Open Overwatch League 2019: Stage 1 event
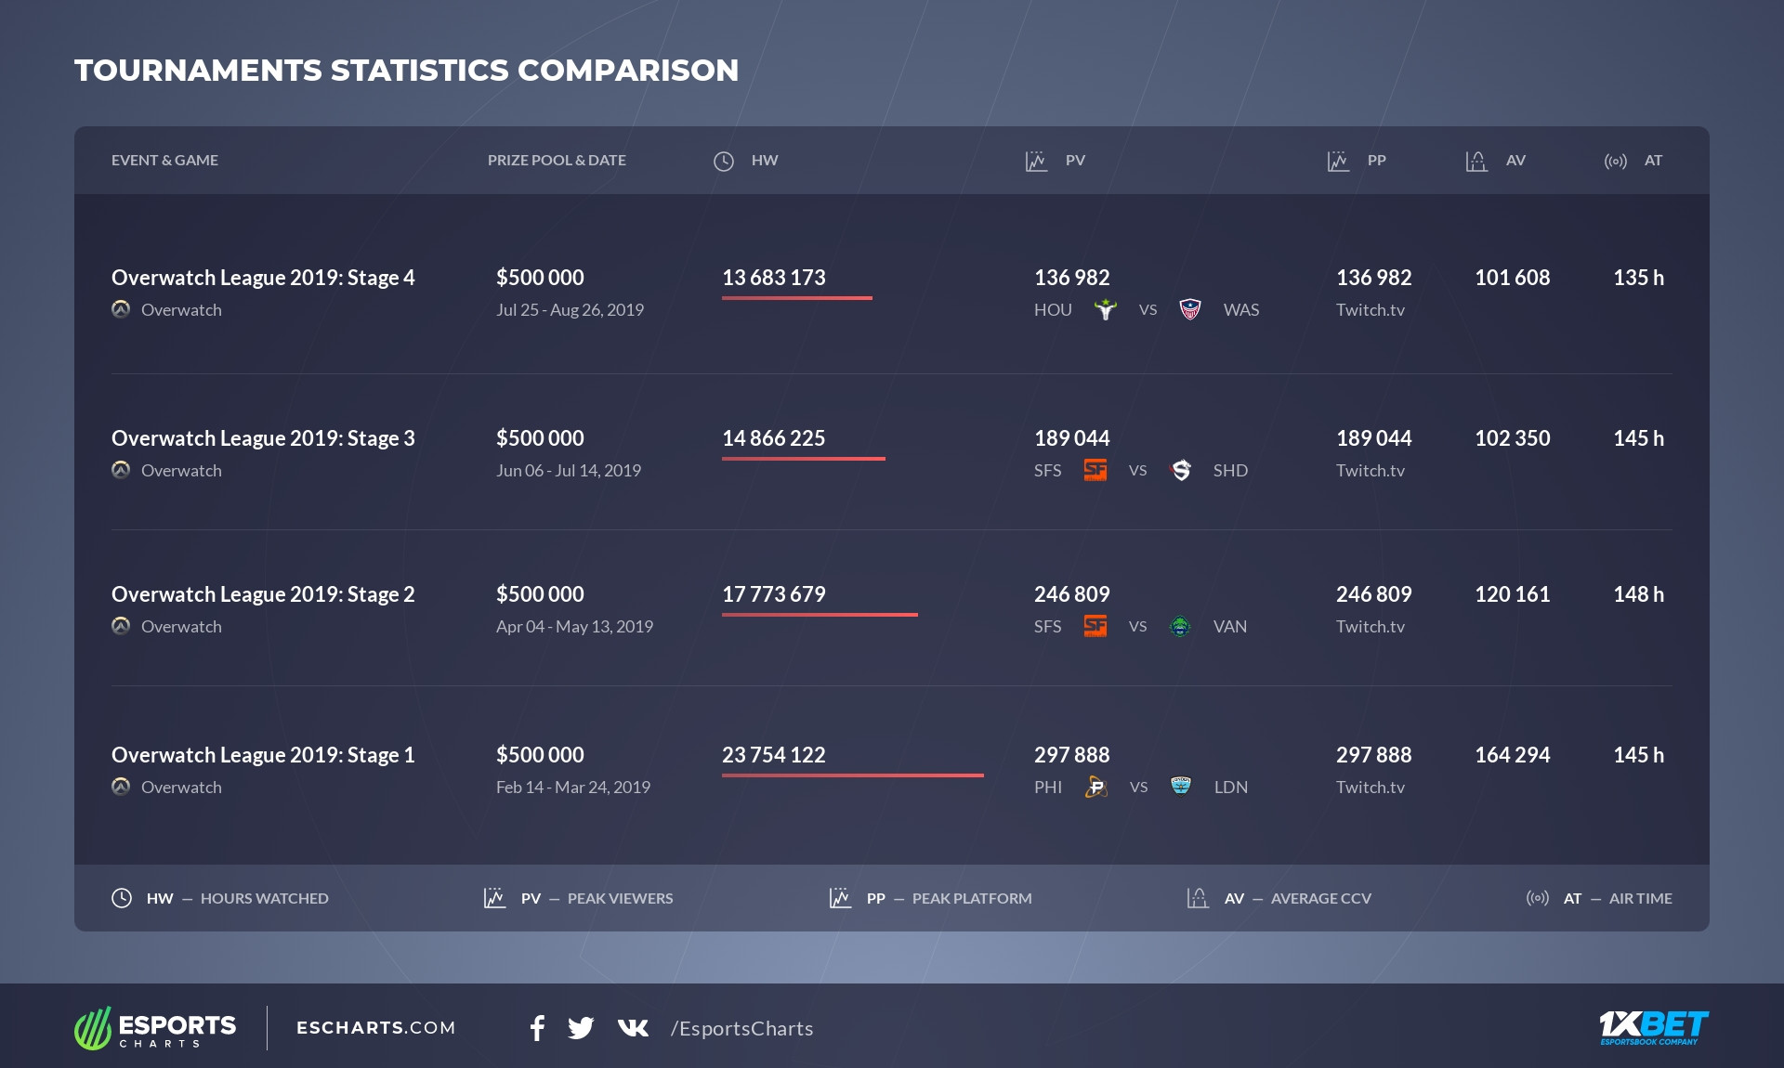Image resolution: width=1784 pixels, height=1068 pixels. tap(263, 755)
